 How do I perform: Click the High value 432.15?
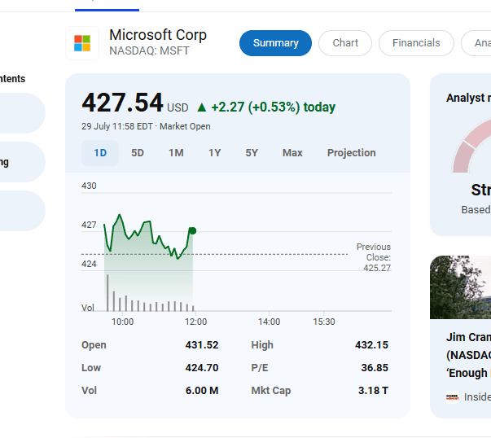point(371,345)
